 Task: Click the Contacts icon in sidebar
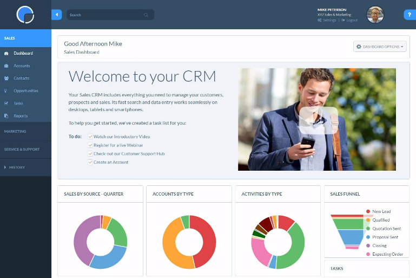6,78
